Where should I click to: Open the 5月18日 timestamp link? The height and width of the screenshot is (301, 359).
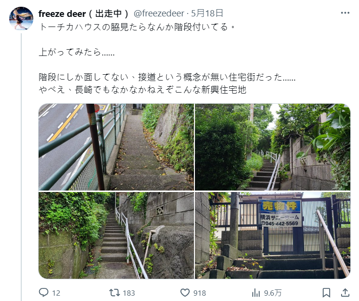tap(207, 14)
